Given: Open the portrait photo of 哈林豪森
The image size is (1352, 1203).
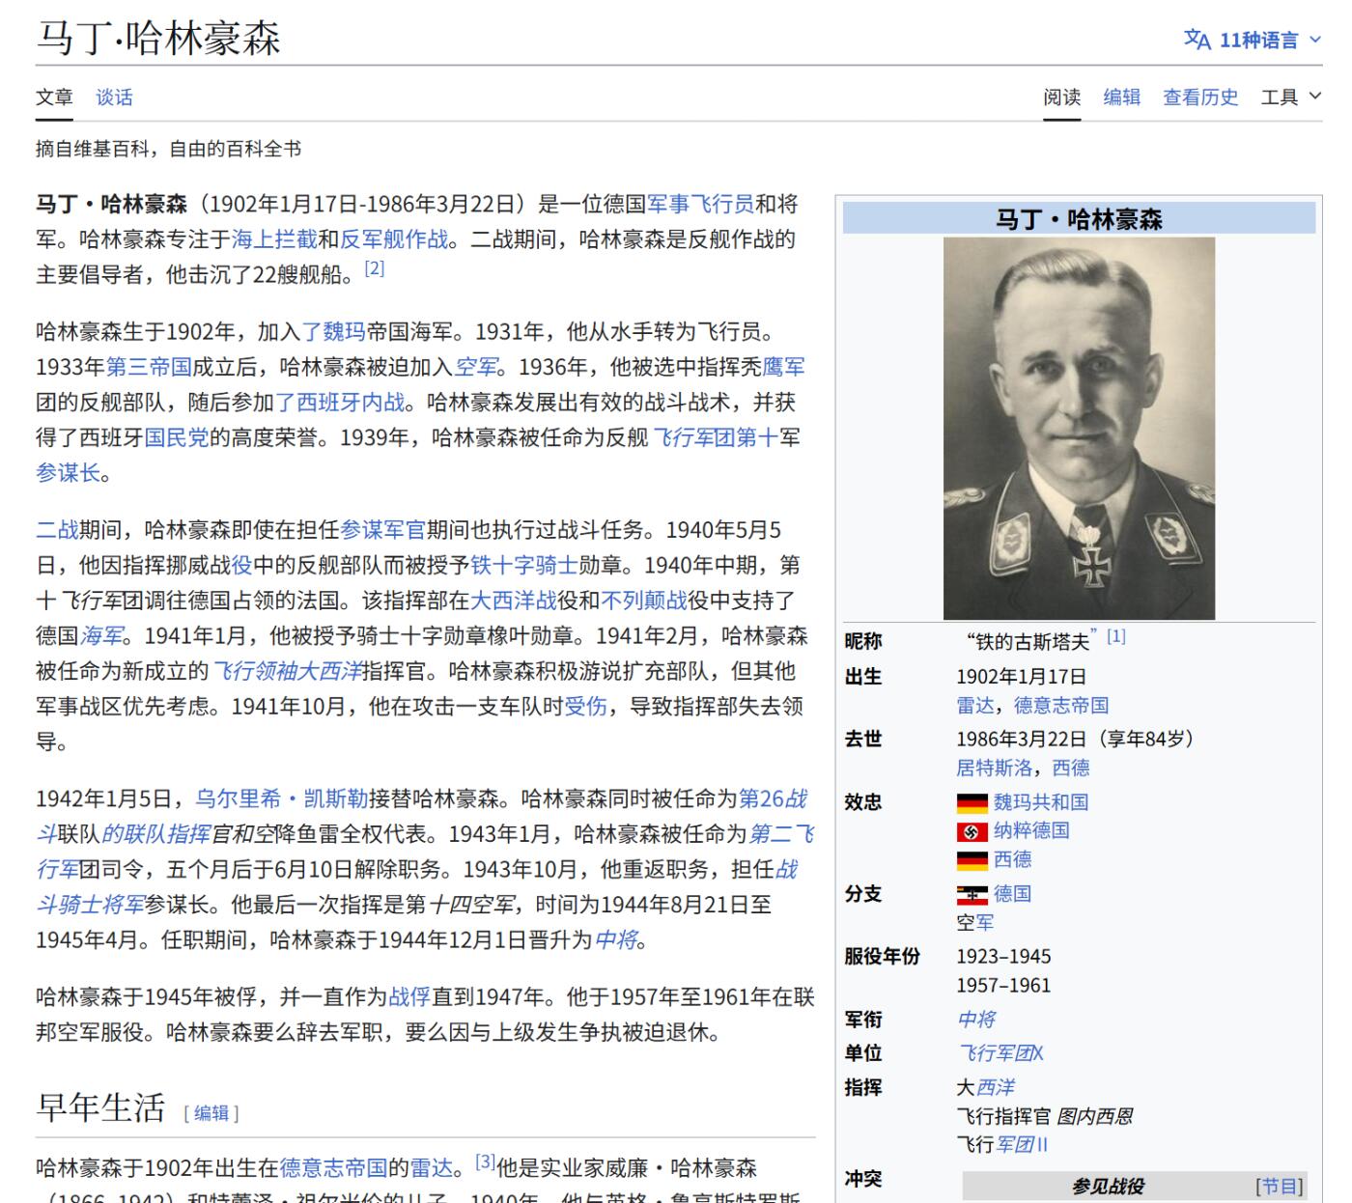Looking at the screenshot, I should coord(1079,428).
